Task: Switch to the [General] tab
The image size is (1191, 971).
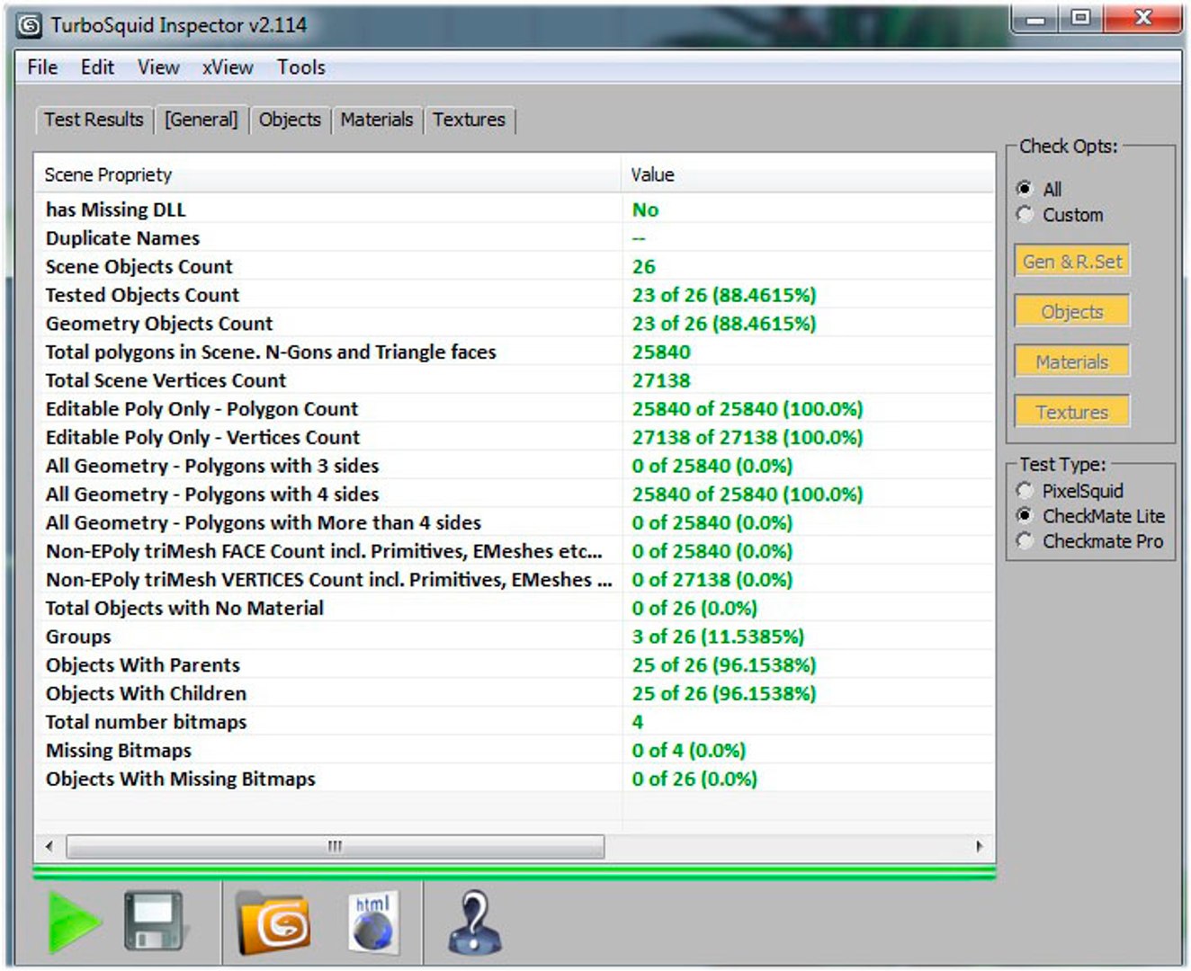Action: click(201, 120)
